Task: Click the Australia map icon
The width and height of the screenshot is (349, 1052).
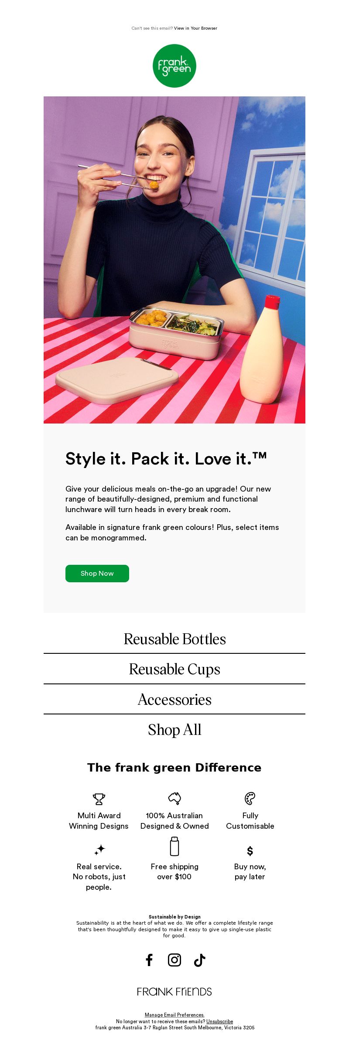Action: click(174, 798)
